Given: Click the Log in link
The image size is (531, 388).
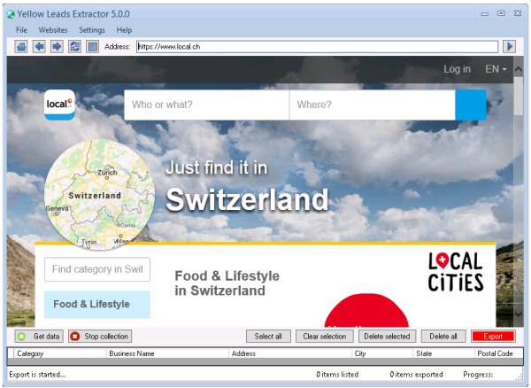Looking at the screenshot, I should [457, 69].
